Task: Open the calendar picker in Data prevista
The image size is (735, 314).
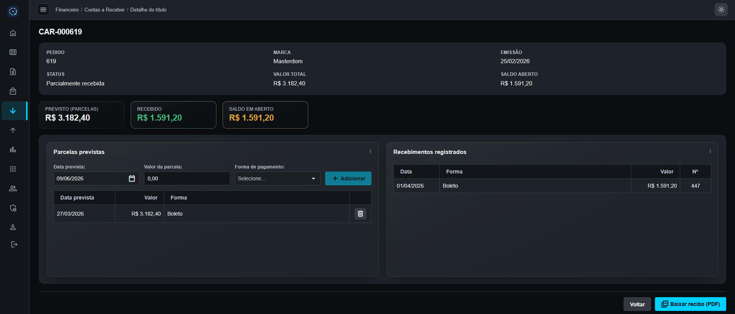Action: click(132, 178)
